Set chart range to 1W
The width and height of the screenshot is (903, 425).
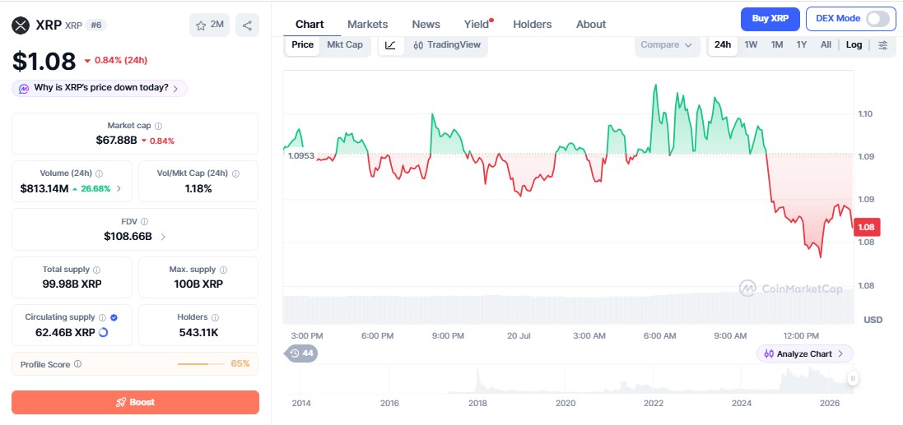(x=751, y=45)
